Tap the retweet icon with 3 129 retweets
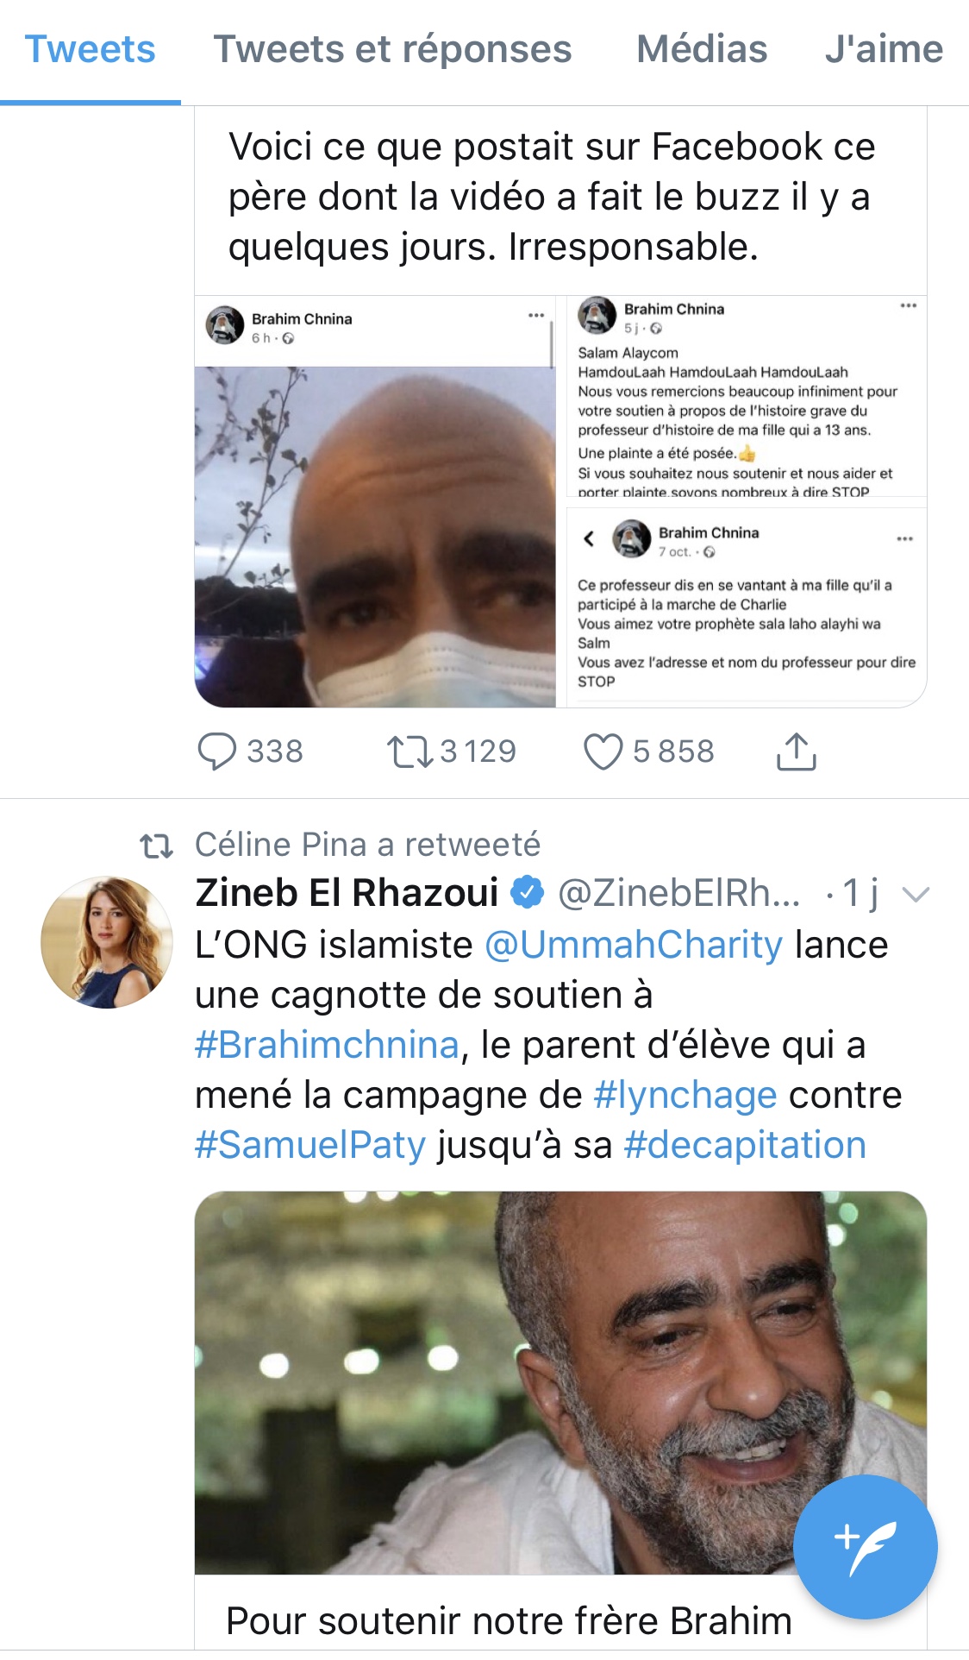This screenshot has width=969, height=1660. coord(409,751)
